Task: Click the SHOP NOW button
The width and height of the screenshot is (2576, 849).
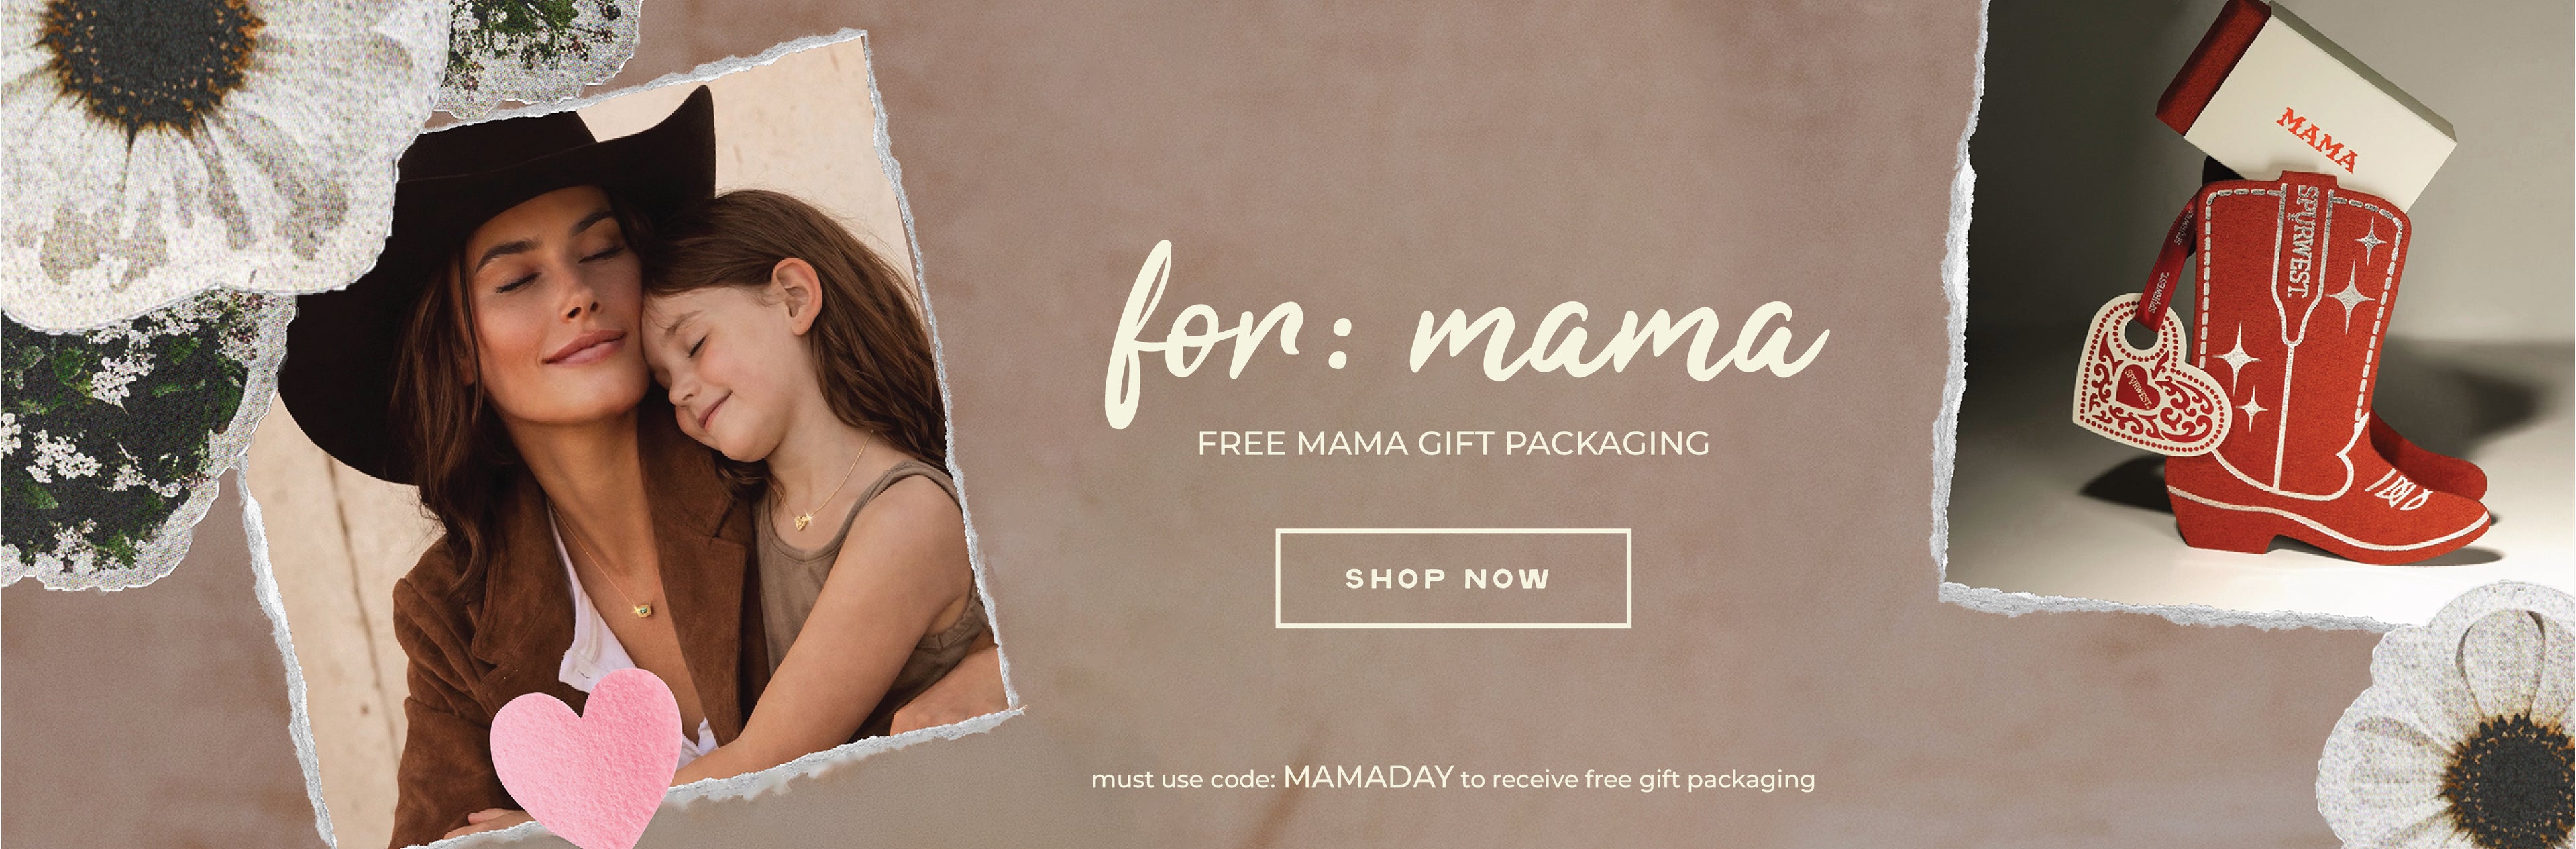Action: coord(1452,578)
